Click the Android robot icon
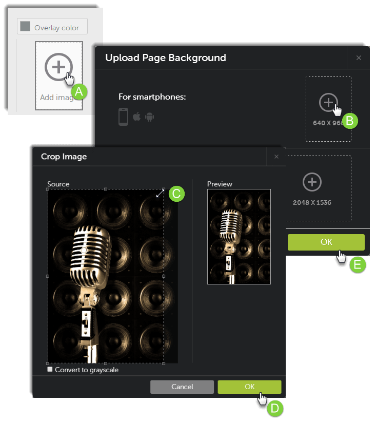The image size is (376, 421). [x=149, y=117]
